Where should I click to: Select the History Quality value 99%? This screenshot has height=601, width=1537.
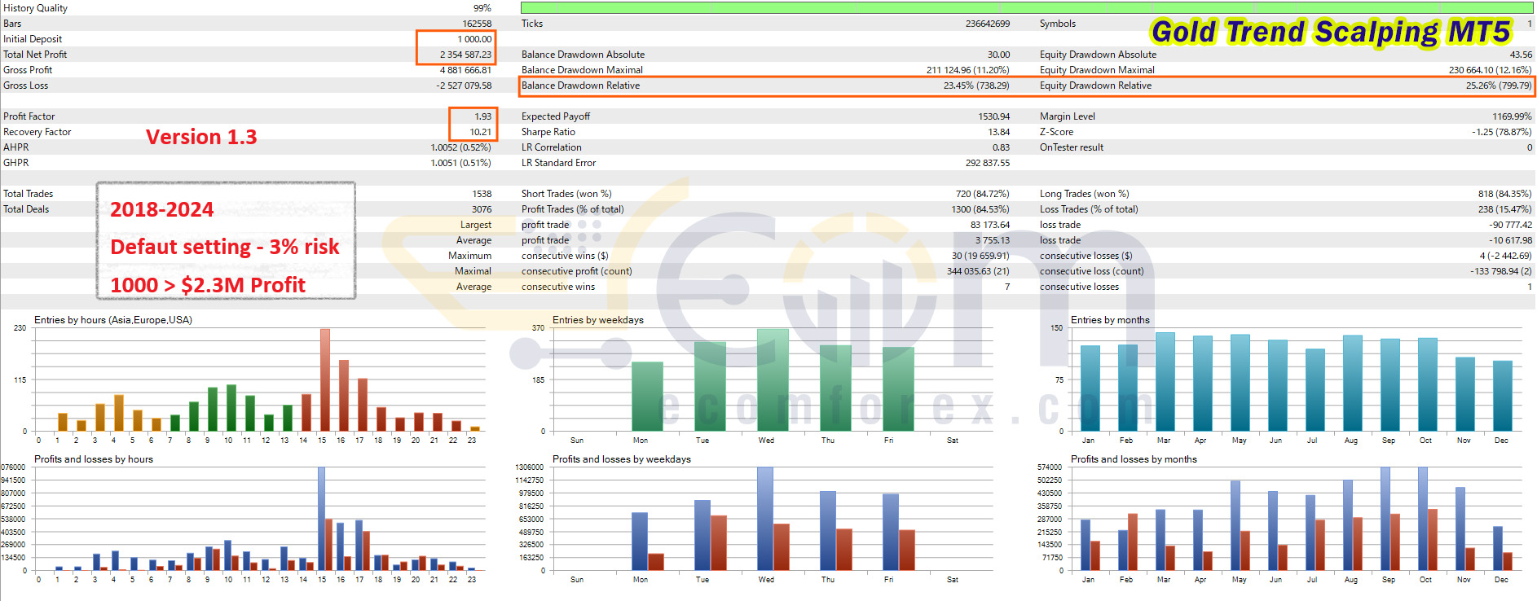click(x=482, y=8)
